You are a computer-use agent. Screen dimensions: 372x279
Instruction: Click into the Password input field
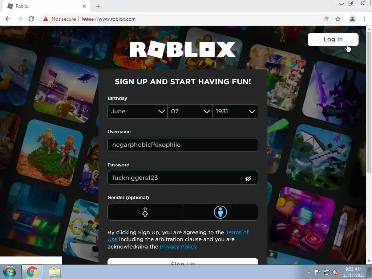(183, 178)
